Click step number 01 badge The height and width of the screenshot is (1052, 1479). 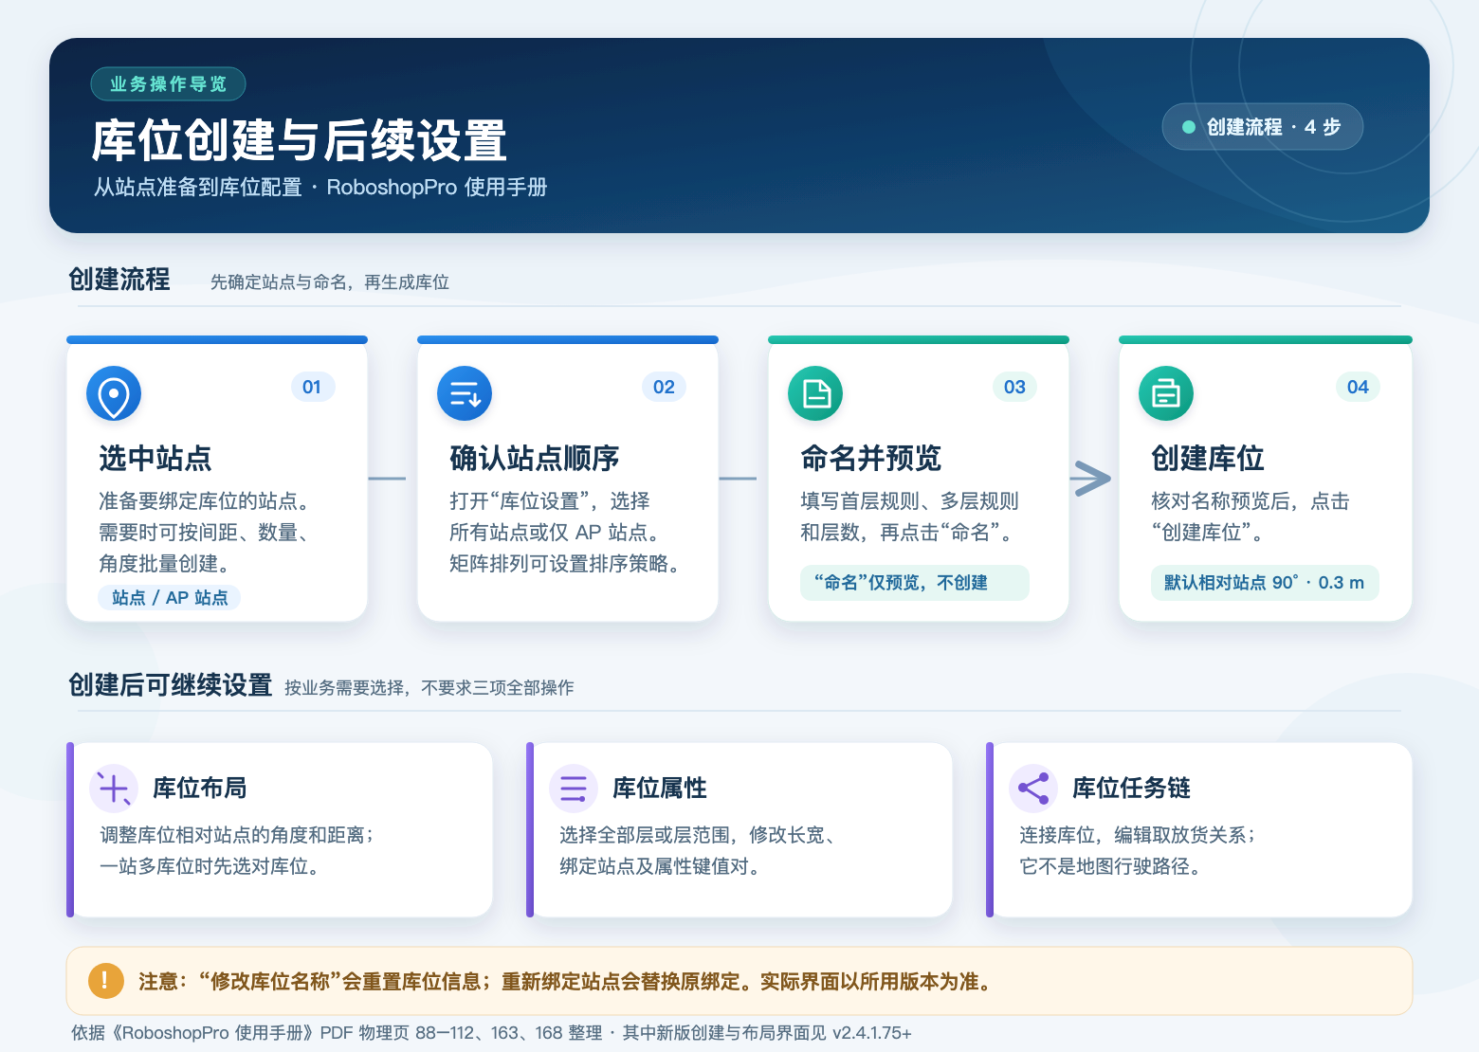(x=312, y=387)
